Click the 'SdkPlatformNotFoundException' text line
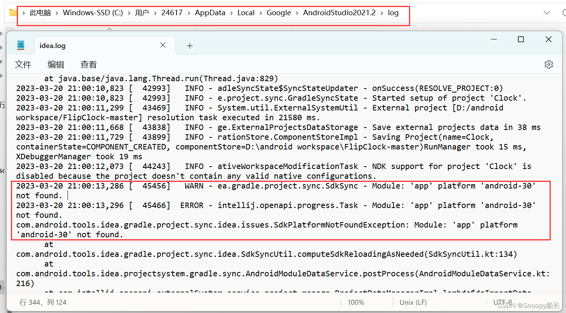Viewport: 566px width, 313px height. [x=267, y=229]
